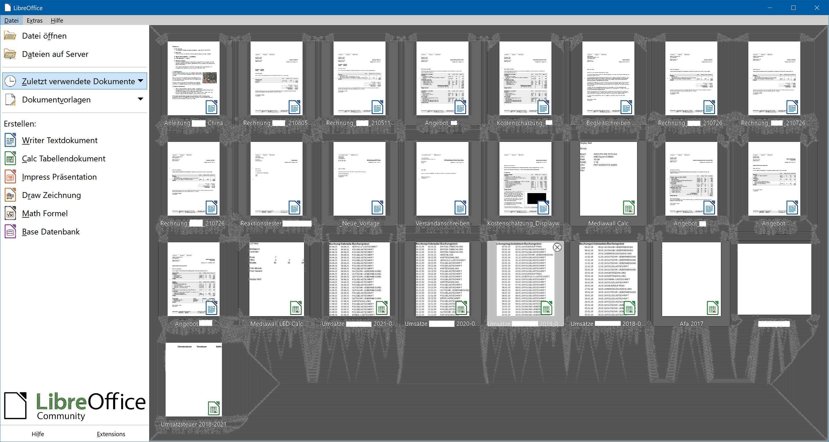Screen dimensions: 829x442
Task: Open the Extras menu
Action: tap(35, 20)
